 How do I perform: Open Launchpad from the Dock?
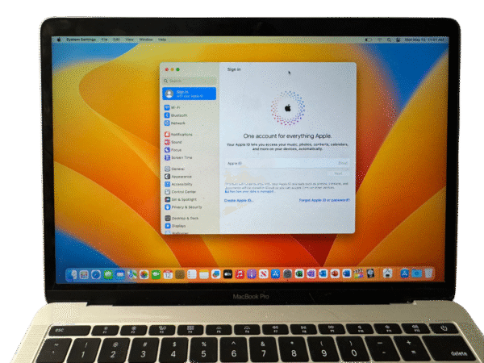tap(84, 274)
